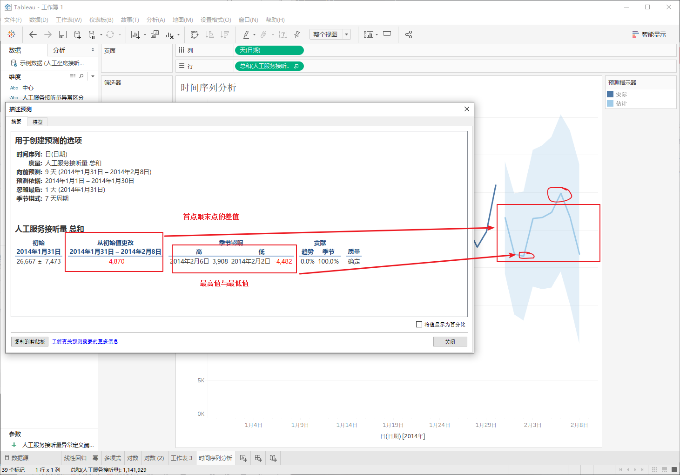680x475 pixels.
Task: Create new worksheet from toolbar
Action: (x=135, y=34)
